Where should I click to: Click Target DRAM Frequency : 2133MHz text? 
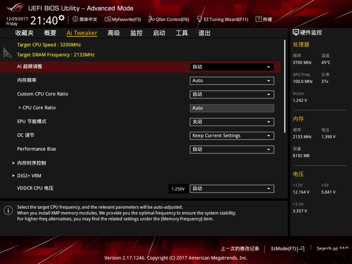pyautogui.click(x=56, y=55)
